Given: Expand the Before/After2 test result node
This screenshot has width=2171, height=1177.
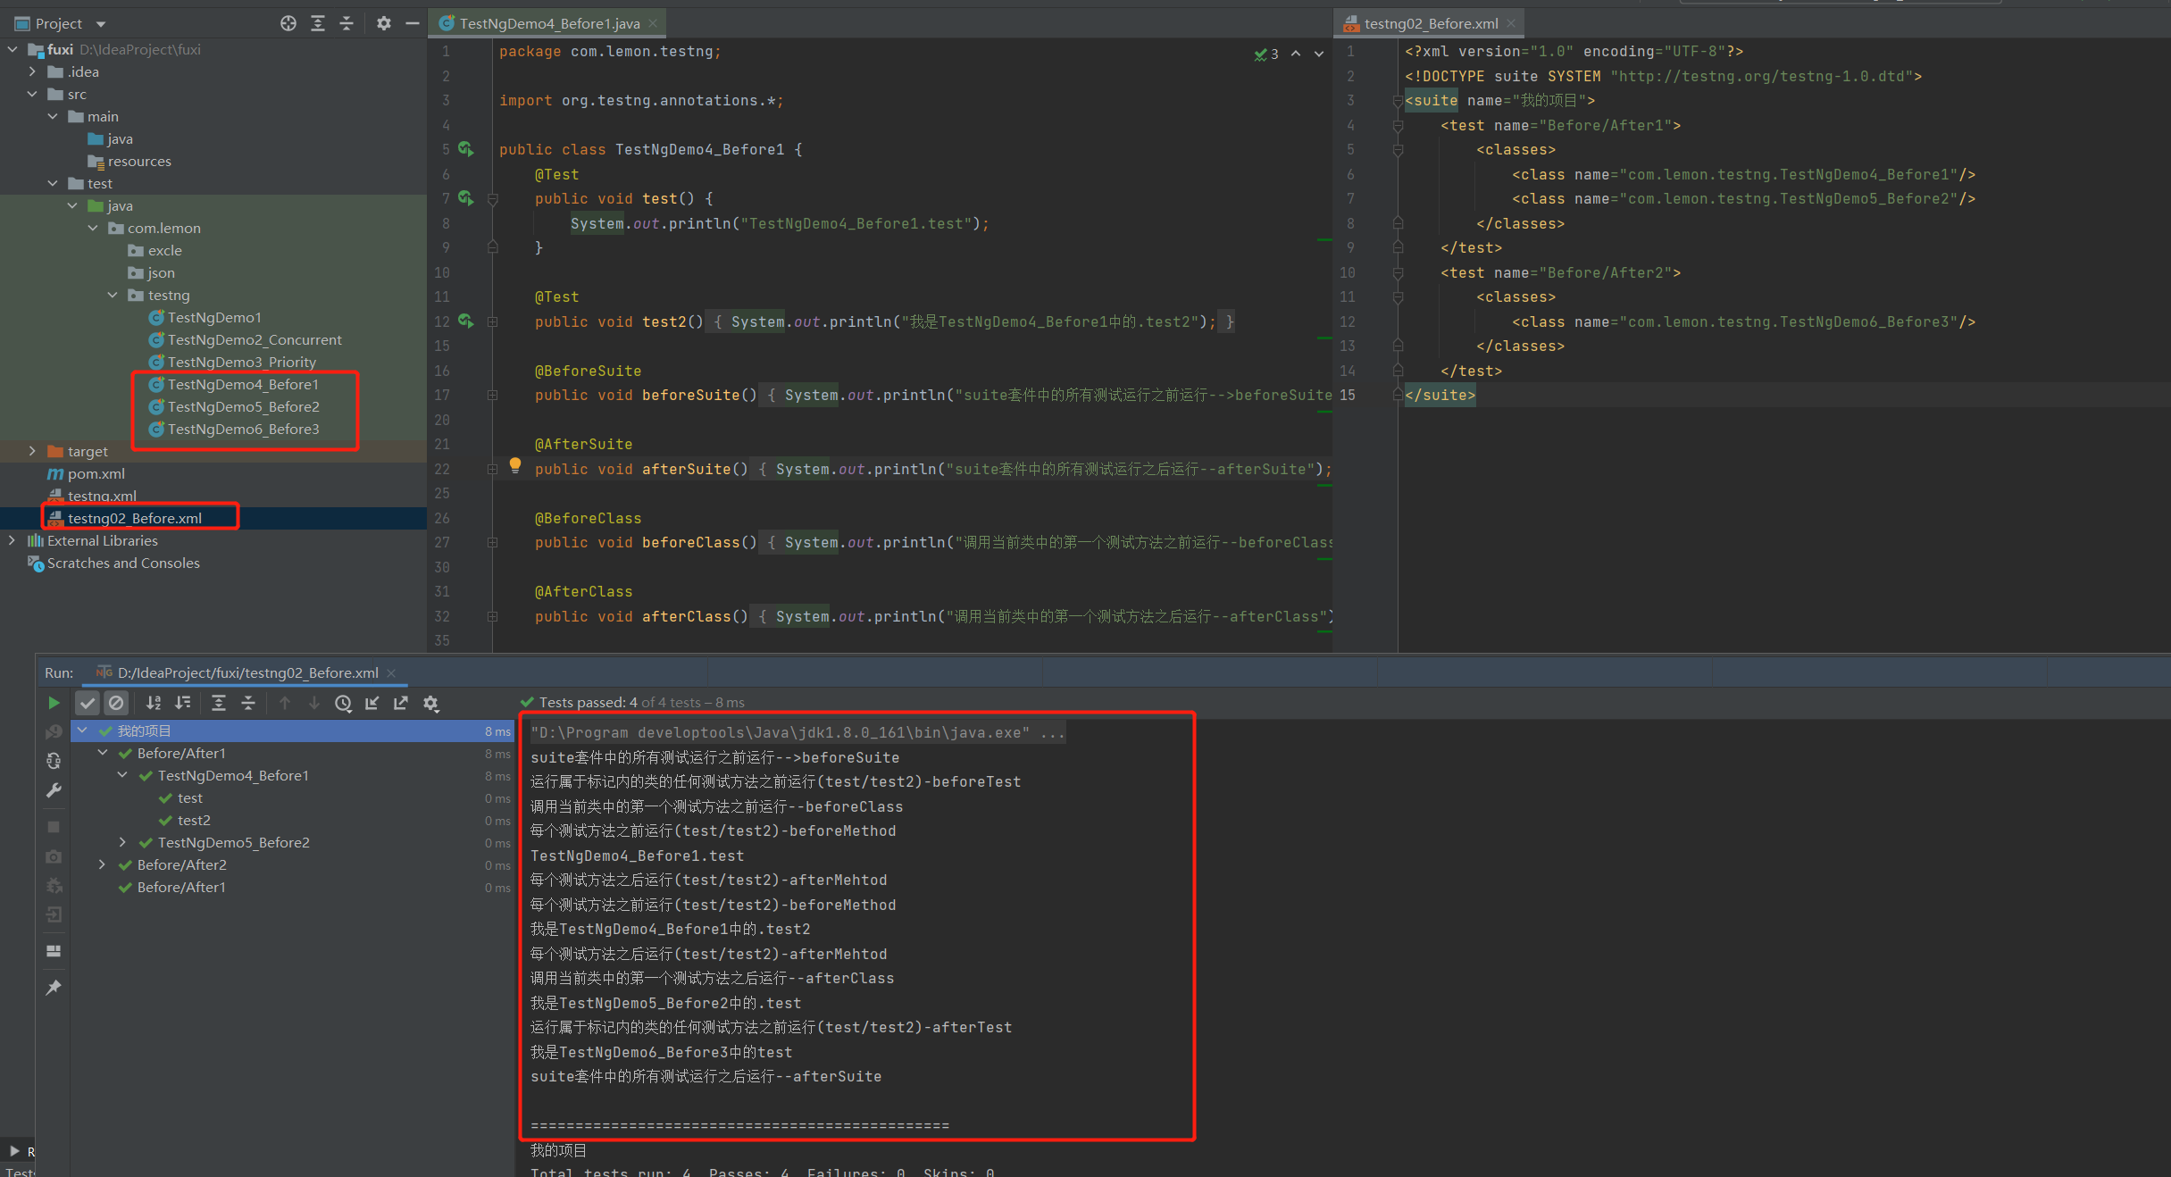Looking at the screenshot, I should (102, 864).
